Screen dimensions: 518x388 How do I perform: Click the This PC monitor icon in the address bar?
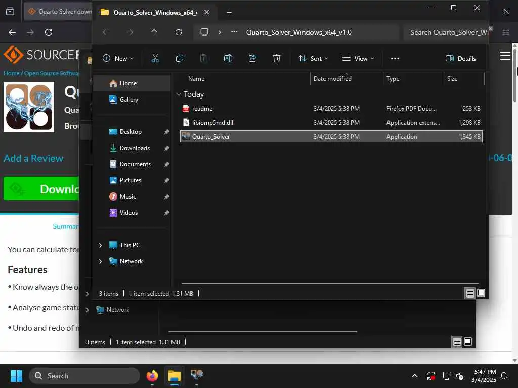[x=204, y=32]
